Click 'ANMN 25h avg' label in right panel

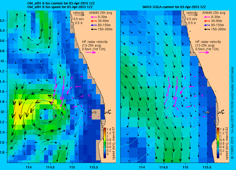click(x=214, y=13)
